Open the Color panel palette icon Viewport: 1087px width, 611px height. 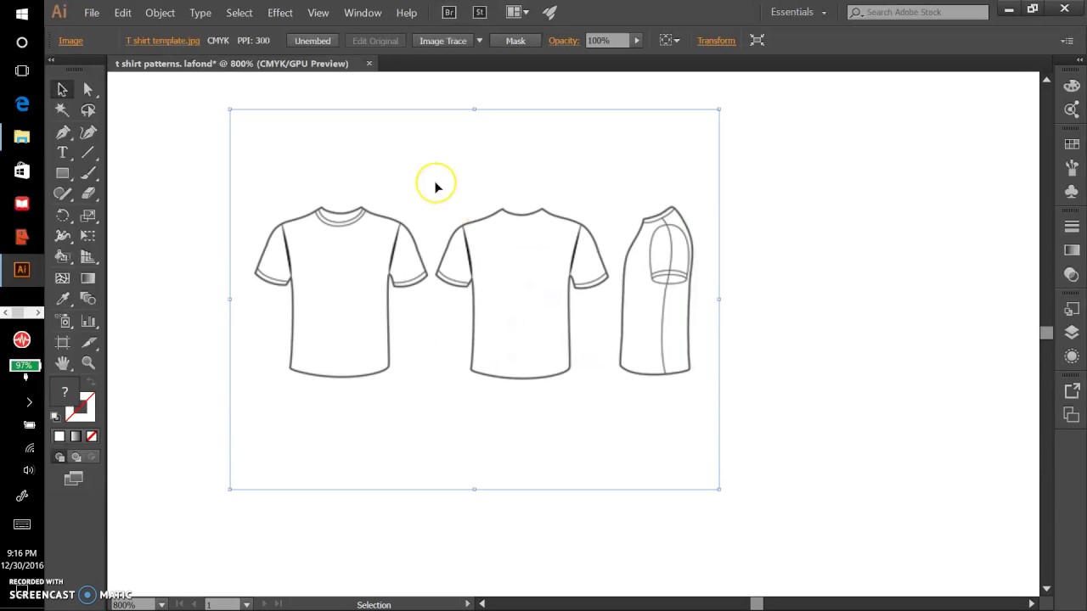(1072, 87)
